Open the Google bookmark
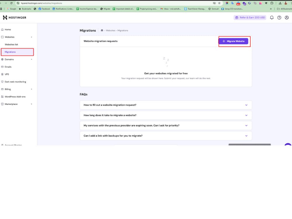 pyautogui.click(x=11, y=9)
